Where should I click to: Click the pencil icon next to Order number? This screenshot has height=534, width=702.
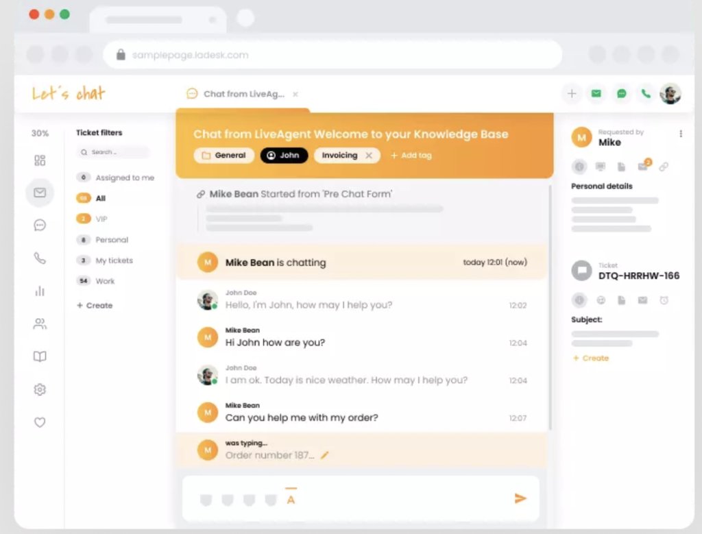click(324, 455)
